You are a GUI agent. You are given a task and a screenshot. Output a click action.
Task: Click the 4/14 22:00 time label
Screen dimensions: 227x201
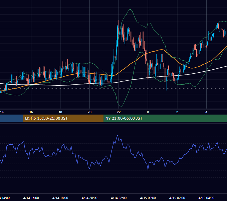point(119,198)
